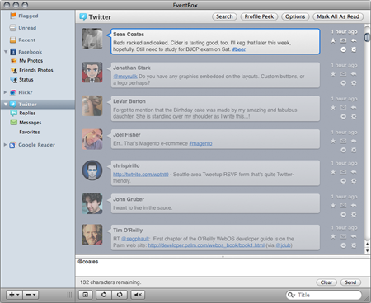Screen dimensions: 371x303
Task: Click Mark All As Read
Action: [x=338, y=16]
